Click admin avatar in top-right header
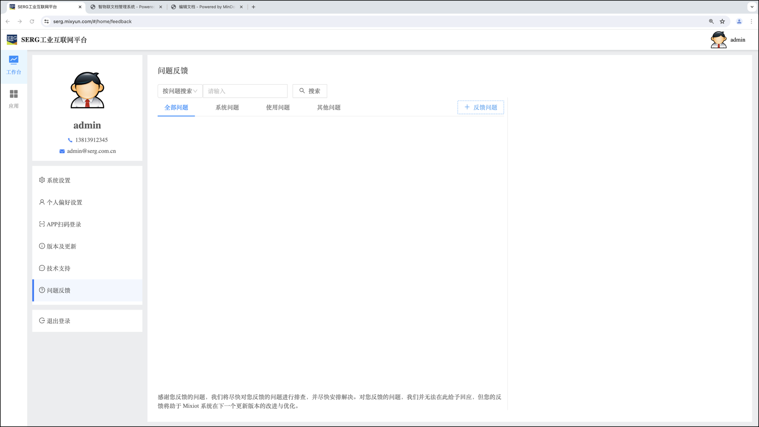Viewport: 759px width, 427px height. 718,40
